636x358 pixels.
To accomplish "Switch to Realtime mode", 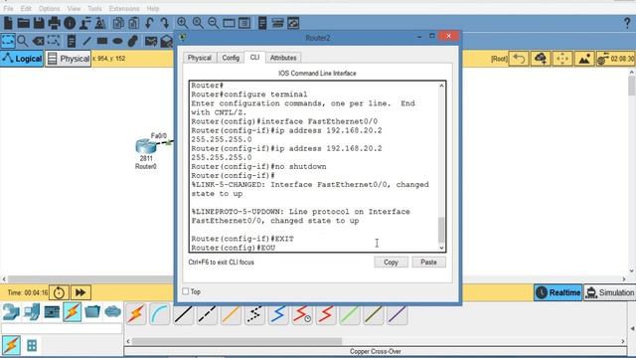I will 558,292.
